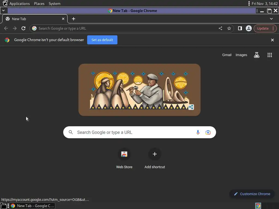279x209 pixels.
Task: Open the System menu
Action: pyautogui.click(x=54, y=4)
